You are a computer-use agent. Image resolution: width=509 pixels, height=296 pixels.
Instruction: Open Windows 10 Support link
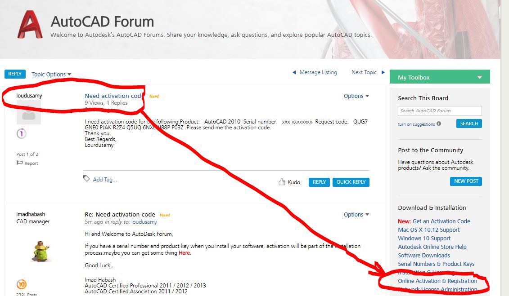[424, 239]
